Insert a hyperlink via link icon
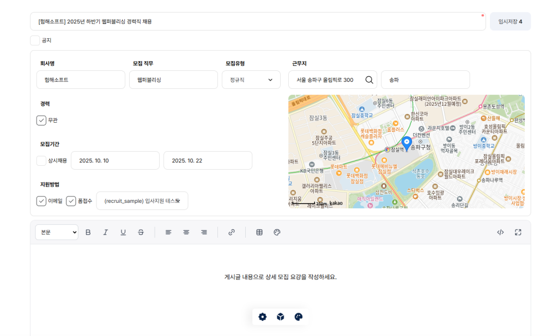The width and height of the screenshot is (558, 336). (232, 232)
